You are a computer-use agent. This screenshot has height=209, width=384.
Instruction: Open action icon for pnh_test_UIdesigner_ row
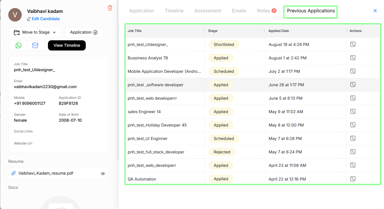pyautogui.click(x=353, y=44)
